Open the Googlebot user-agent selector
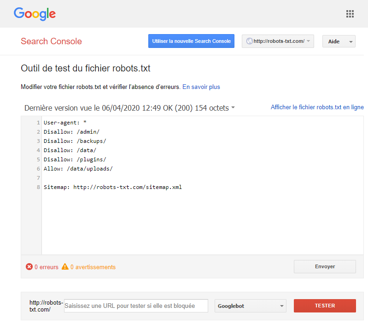This screenshot has height=324, width=368. pos(250,306)
